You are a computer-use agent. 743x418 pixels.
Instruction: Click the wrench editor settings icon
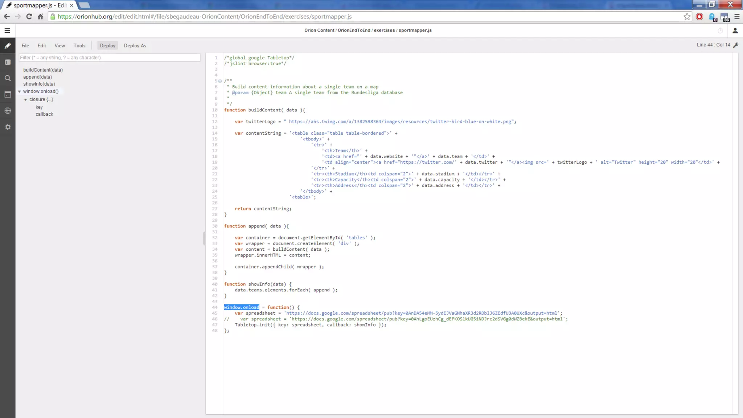(x=736, y=45)
